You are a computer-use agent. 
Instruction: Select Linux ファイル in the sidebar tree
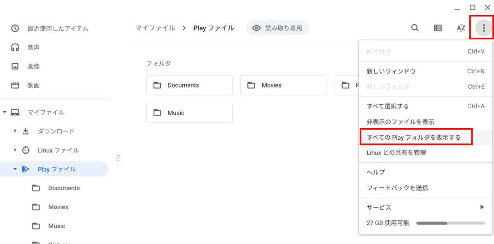tap(58, 150)
